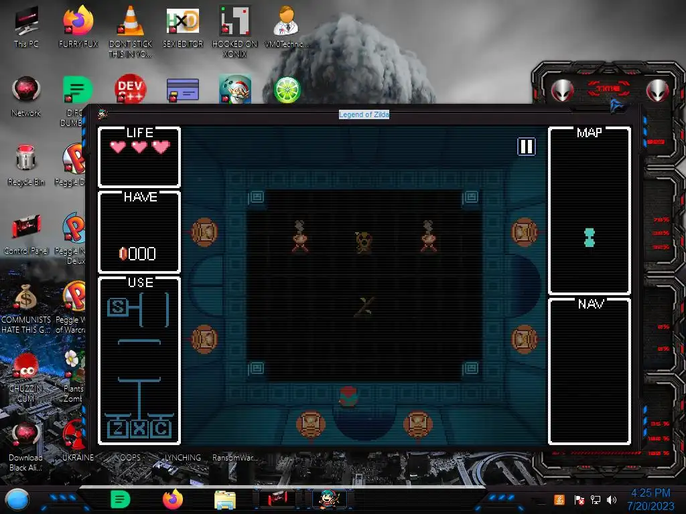Switch to the Control Panel taskbar item

click(x=277, y=499)
